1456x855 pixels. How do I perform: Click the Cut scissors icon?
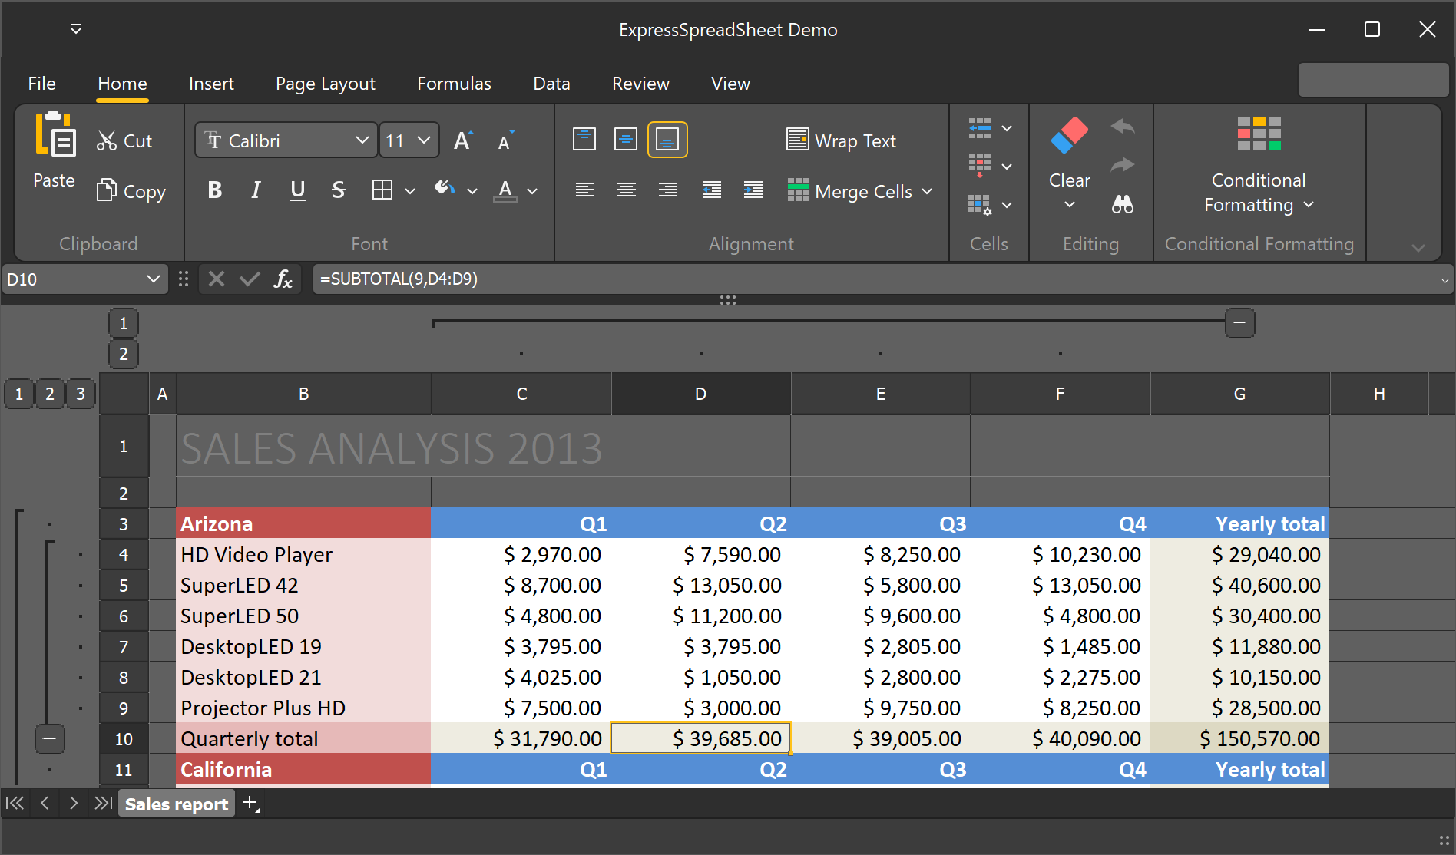107,141
